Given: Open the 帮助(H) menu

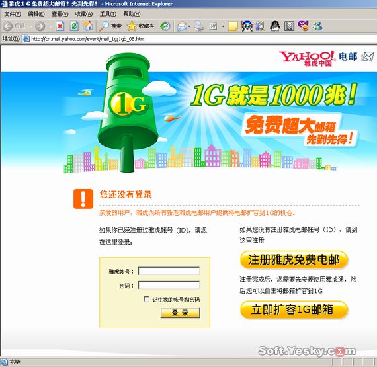Looking at the screenshot, I should coord(132,14).
